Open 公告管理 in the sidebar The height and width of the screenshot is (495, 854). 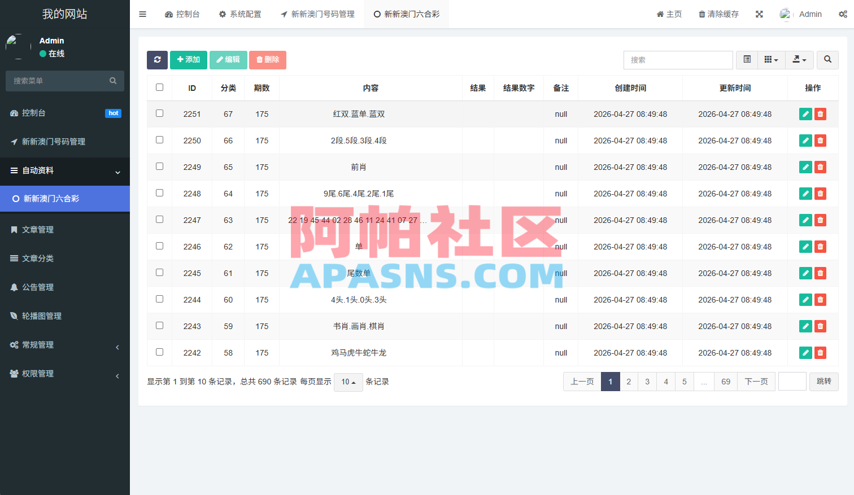[x=65, y=287]
